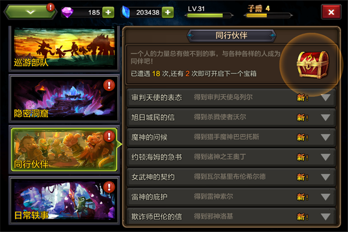Viewport: 348px width, 232px height.
Task: Open the red treasure chest reward
Action: (x=313, y=64)
